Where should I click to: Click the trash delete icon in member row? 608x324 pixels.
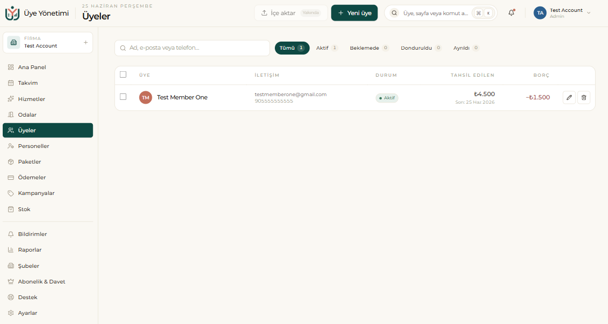[x=584, y=98]
